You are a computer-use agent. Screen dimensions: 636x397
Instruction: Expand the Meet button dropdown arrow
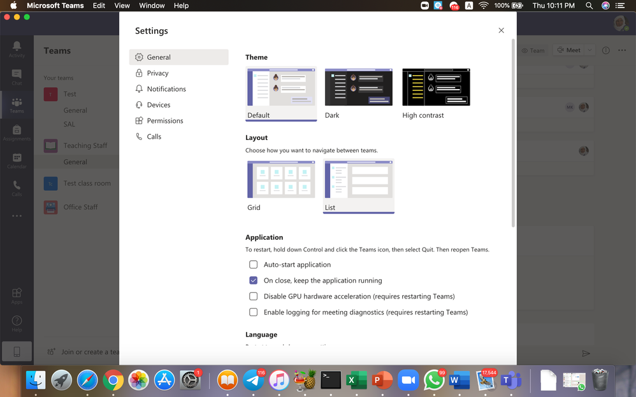coord(589,50)
